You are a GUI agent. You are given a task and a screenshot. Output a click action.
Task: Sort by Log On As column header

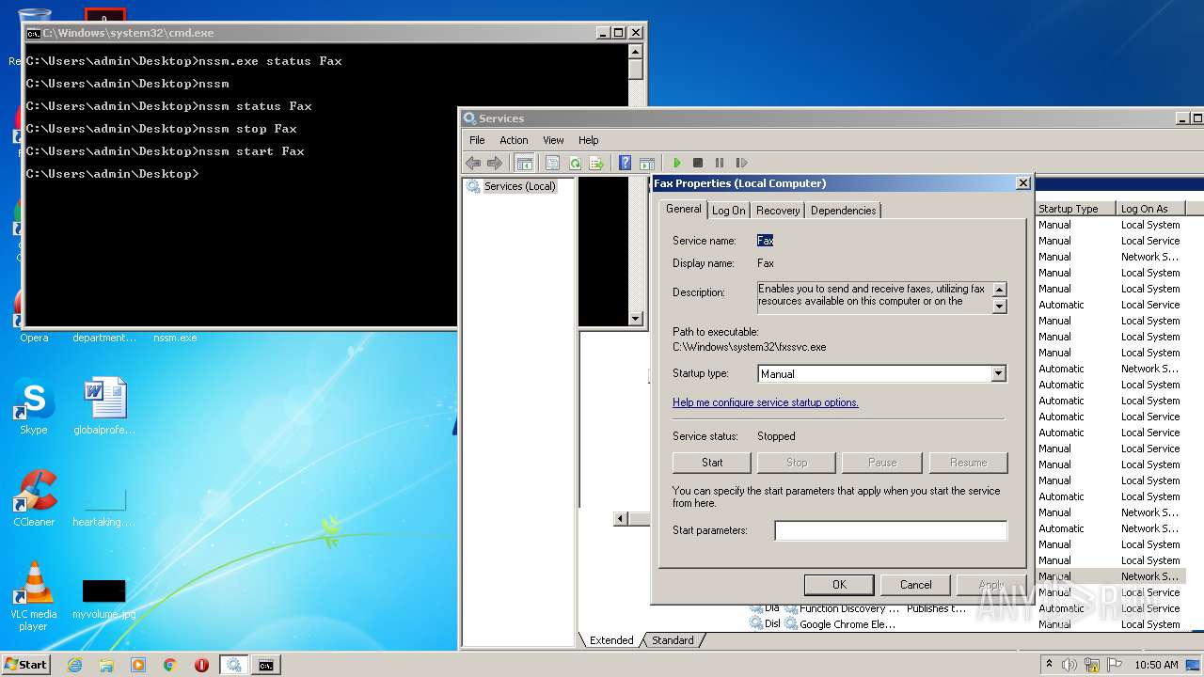tap(1150, 209)
